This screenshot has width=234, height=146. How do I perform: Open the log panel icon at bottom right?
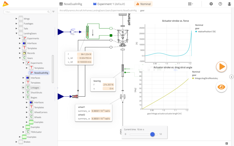point(227,143)
